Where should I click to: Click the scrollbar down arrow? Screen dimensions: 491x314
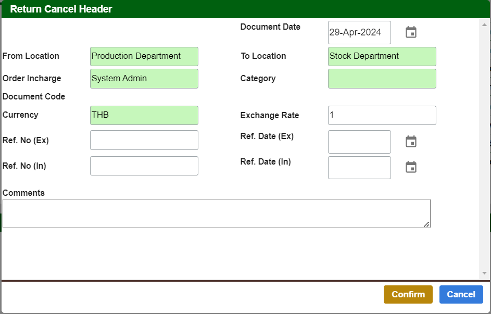point(484,273)
